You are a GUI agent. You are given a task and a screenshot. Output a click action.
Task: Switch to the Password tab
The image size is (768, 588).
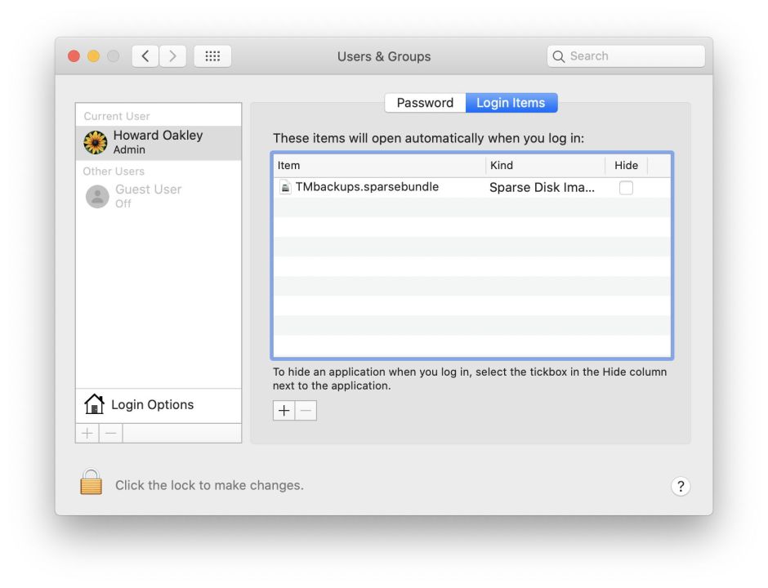425,103
